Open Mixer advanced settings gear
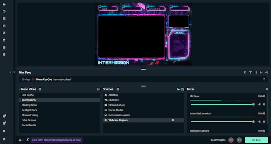This screenshot has width=271, height=144. tap(267, 89)
